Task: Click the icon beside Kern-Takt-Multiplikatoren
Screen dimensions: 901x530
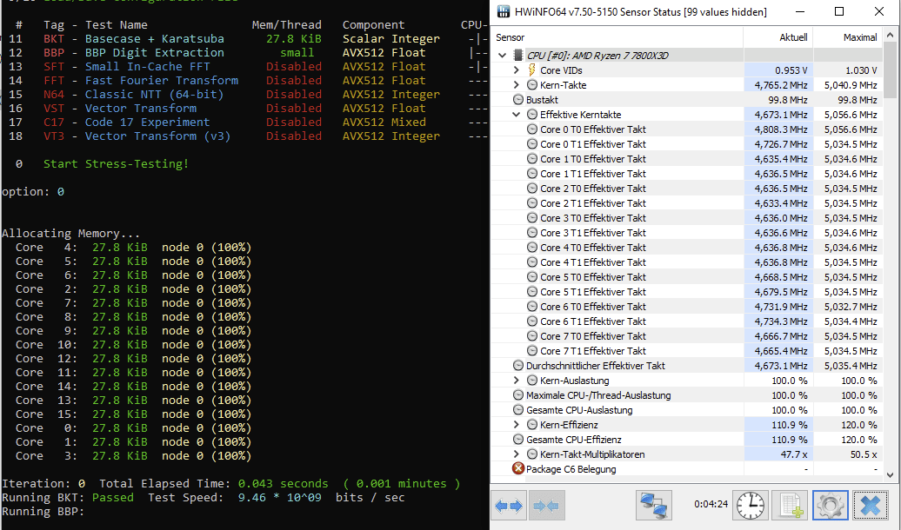Action: click(x=532, y=454)
